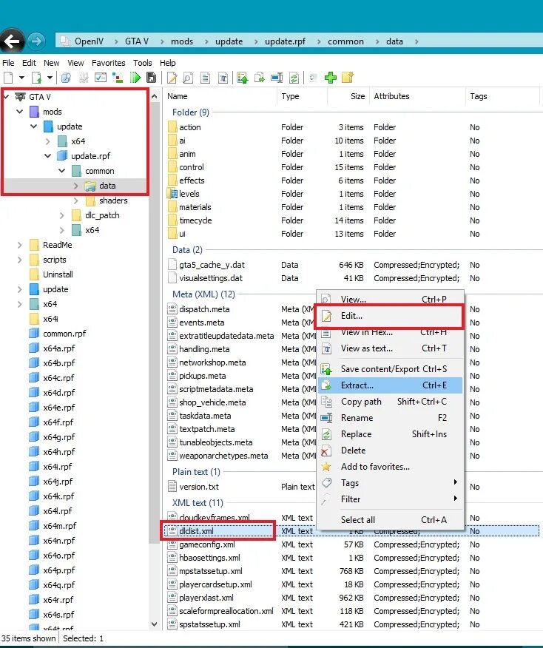Click the dark disk toolbar icon
The width and height of the screenshot is (543, 648).
point(152,77)
